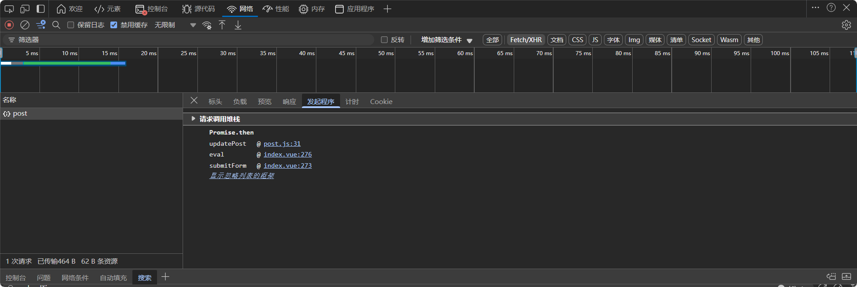The image size is (857, 287).
Task: Filter requests by 媒体
Action: [655, 40]
